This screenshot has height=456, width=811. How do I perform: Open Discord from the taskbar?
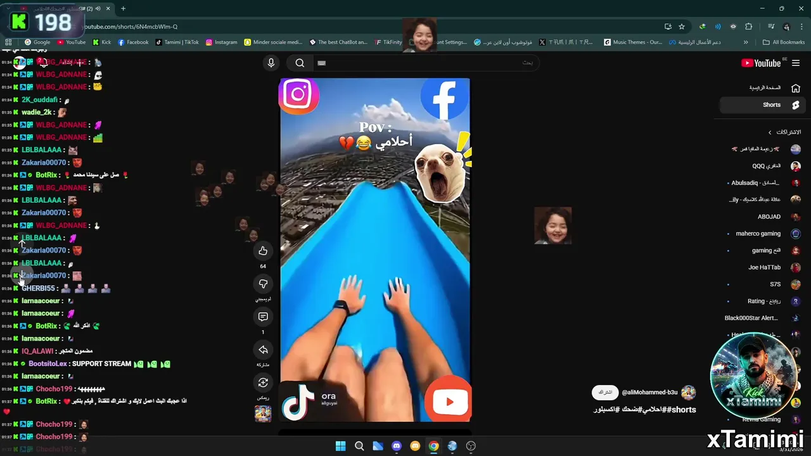pos(397,446)
